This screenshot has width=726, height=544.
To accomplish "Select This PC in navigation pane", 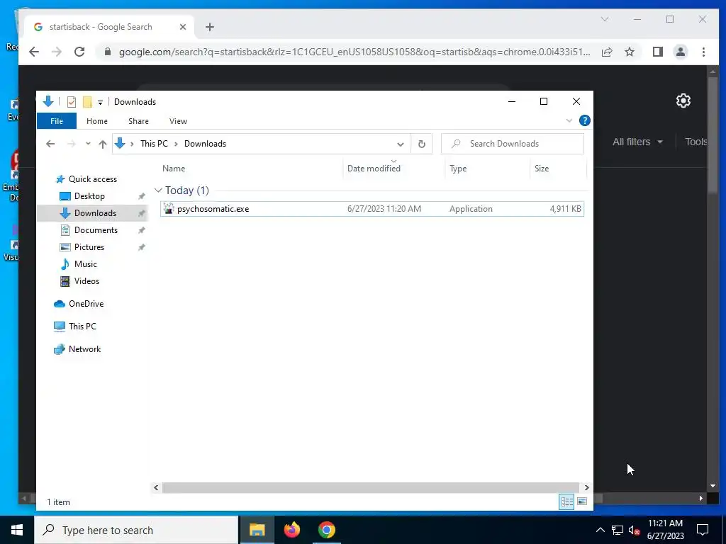I will click(82, 327).
